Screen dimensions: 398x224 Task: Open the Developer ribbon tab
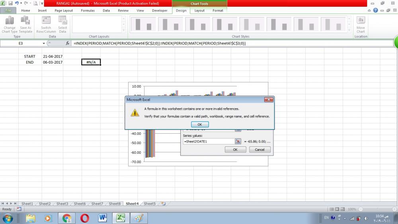click(160, 10)
